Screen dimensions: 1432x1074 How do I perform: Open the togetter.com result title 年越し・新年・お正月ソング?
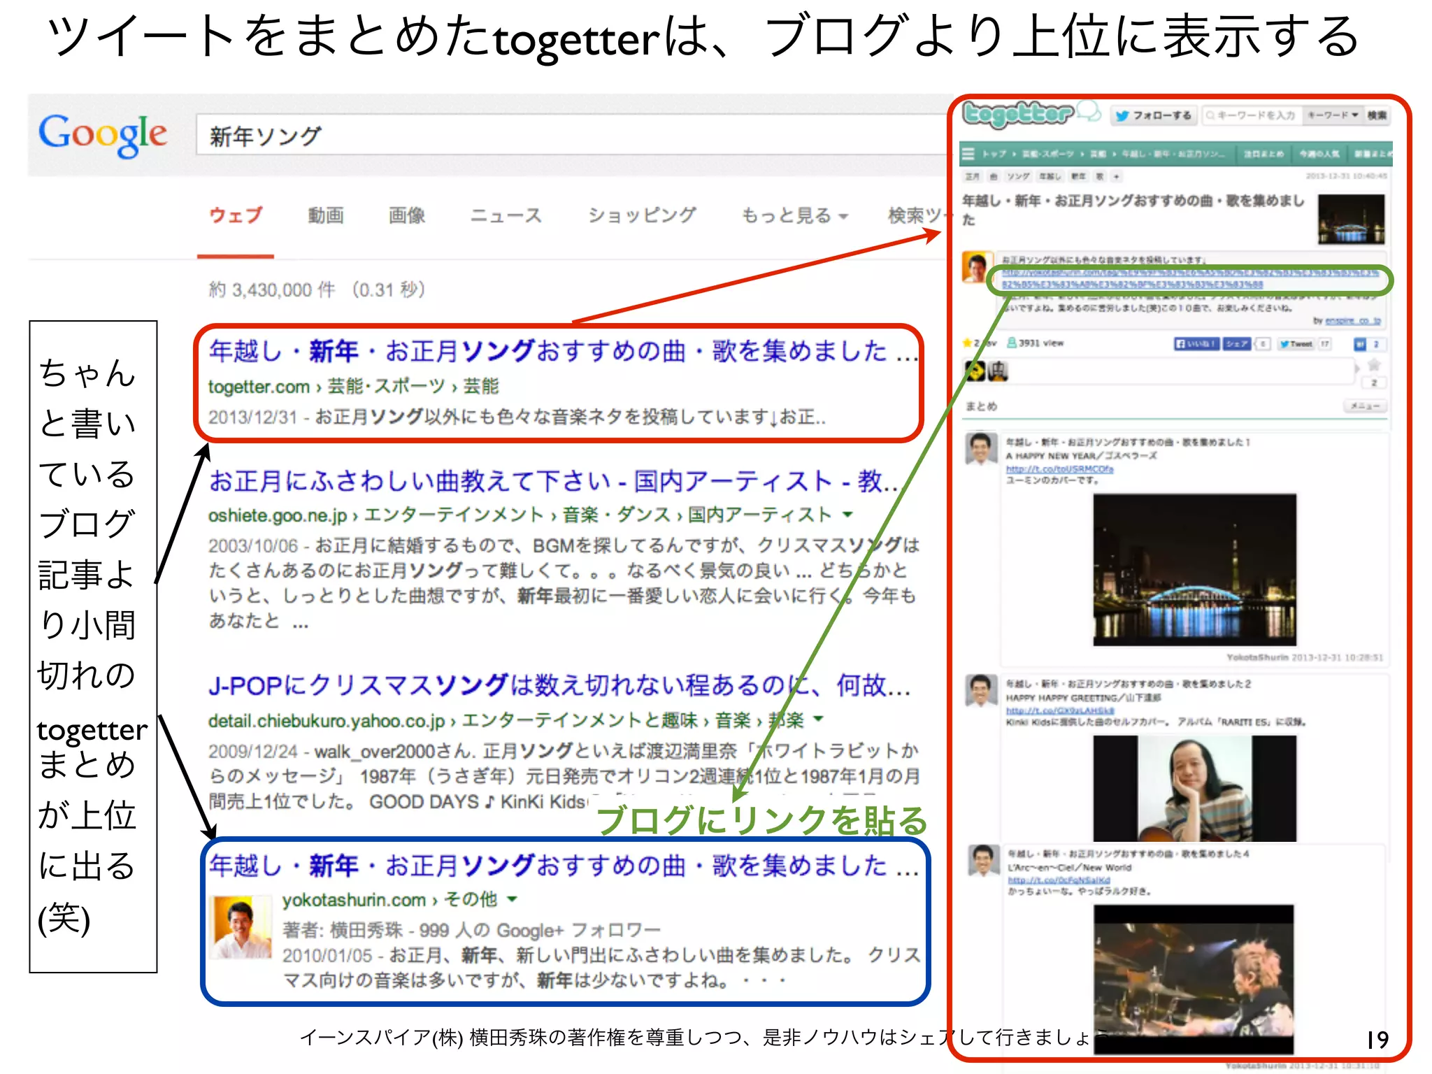click(564, 350)
